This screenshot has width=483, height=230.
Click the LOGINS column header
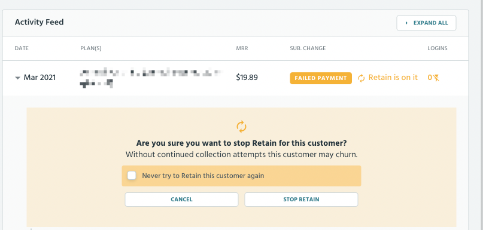tap(438, 48)
